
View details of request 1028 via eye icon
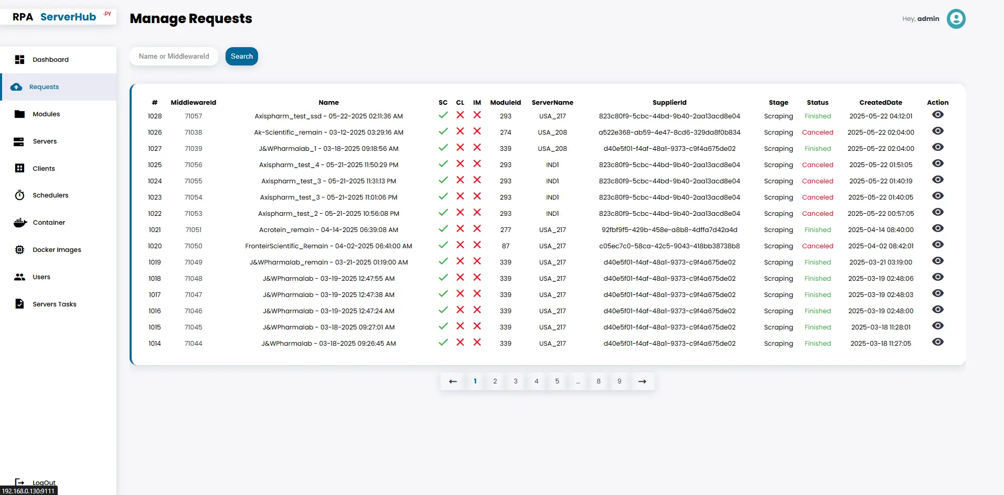click(x=937, y=115)
